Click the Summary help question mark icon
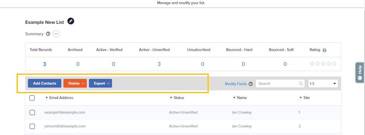The image size is (365, 135). coord(48,34)
